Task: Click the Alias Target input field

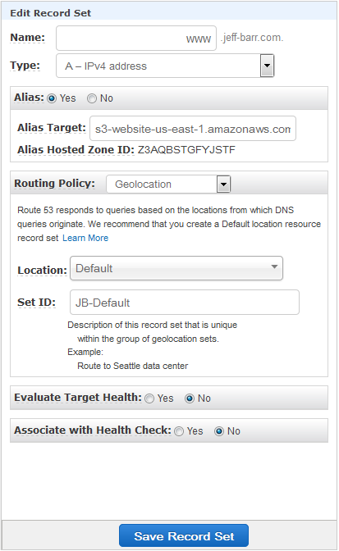Action: [193, 129]
